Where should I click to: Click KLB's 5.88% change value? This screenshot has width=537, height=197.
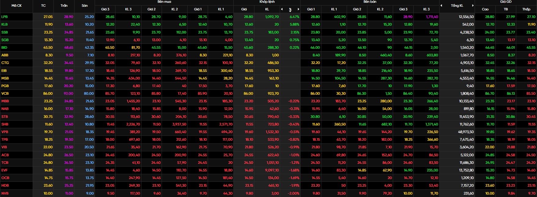coord(294,24)
